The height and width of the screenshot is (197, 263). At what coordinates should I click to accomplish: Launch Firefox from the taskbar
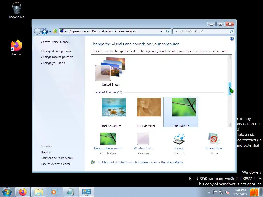tap(23, 192)
